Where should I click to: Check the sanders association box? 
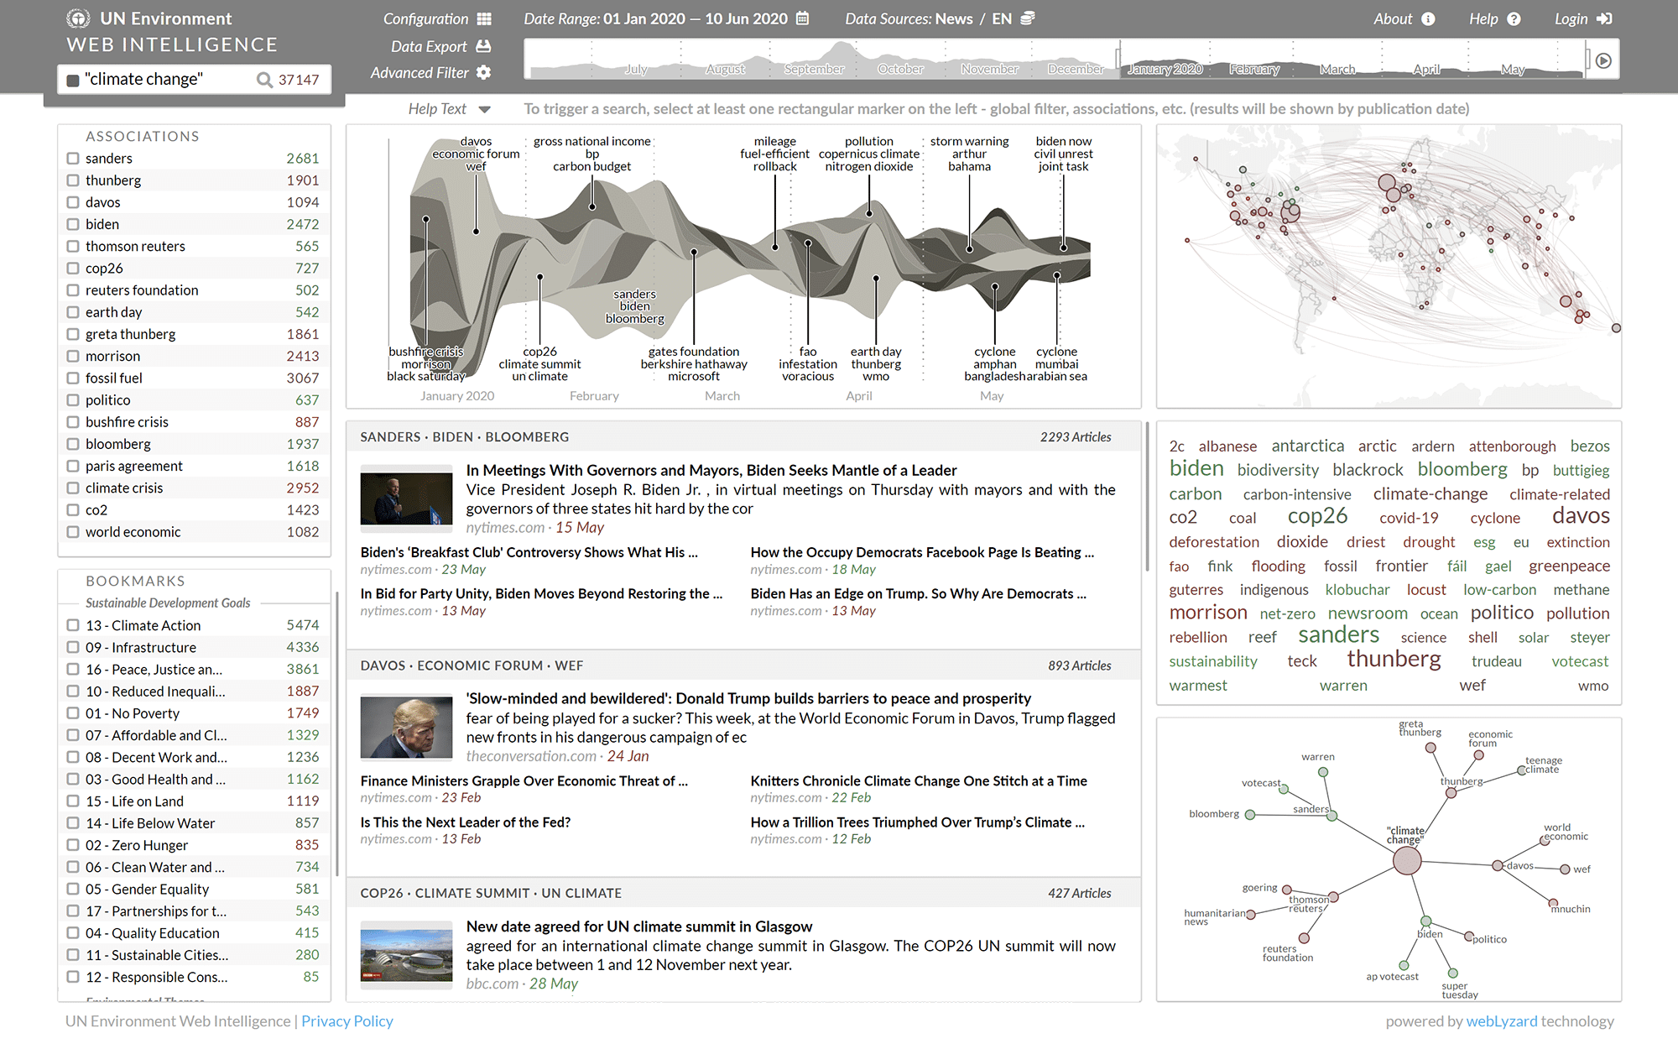(x=73, y=158)
